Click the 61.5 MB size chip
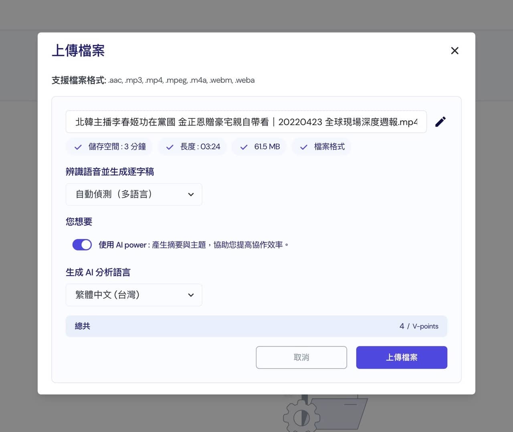The image size is (513, 432). click(x=259, y=147)
